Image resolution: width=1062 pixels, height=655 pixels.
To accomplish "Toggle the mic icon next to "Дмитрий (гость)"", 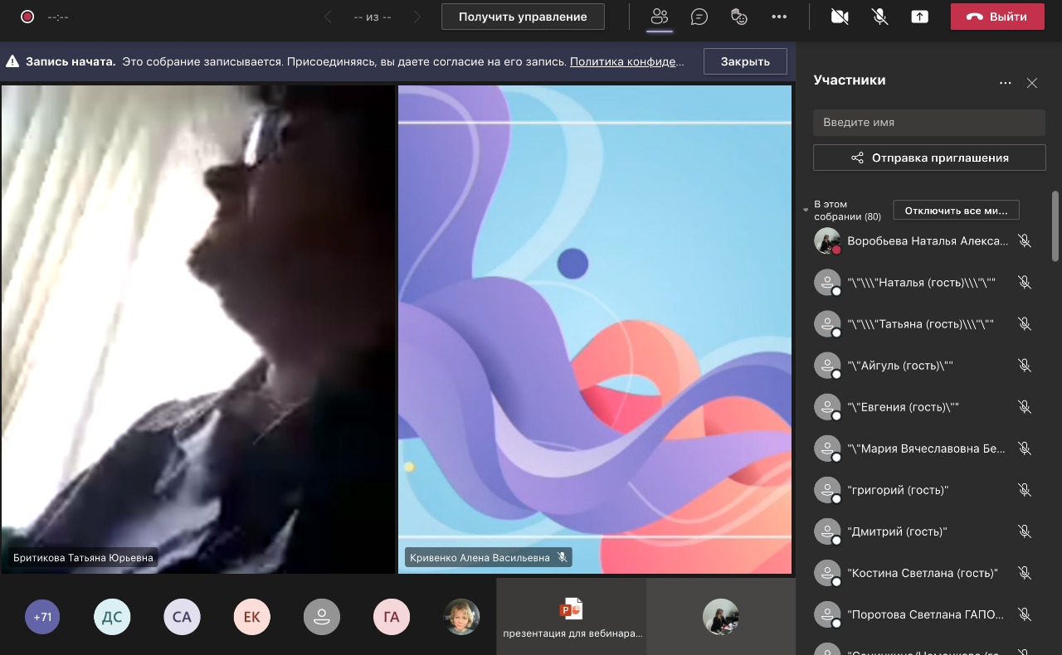I will [x=1025, y=531].
